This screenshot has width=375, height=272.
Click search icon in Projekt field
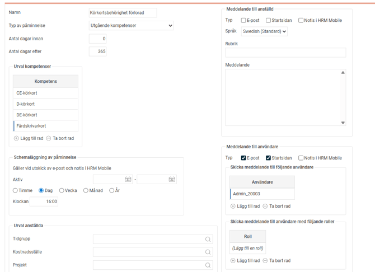(x=208, y=265)
